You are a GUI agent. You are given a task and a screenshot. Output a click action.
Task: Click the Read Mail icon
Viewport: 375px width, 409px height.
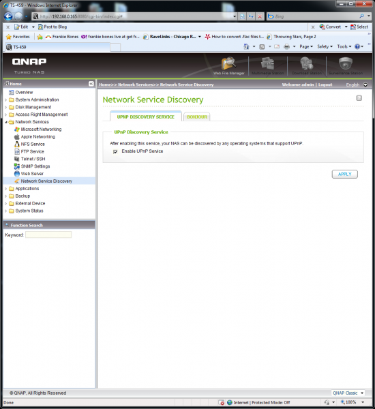tap(277, 46)
